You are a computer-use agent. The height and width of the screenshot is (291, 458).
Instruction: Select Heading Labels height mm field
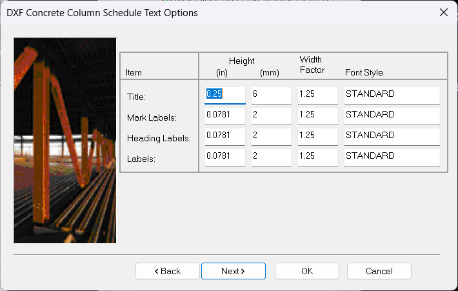[271, 135]
